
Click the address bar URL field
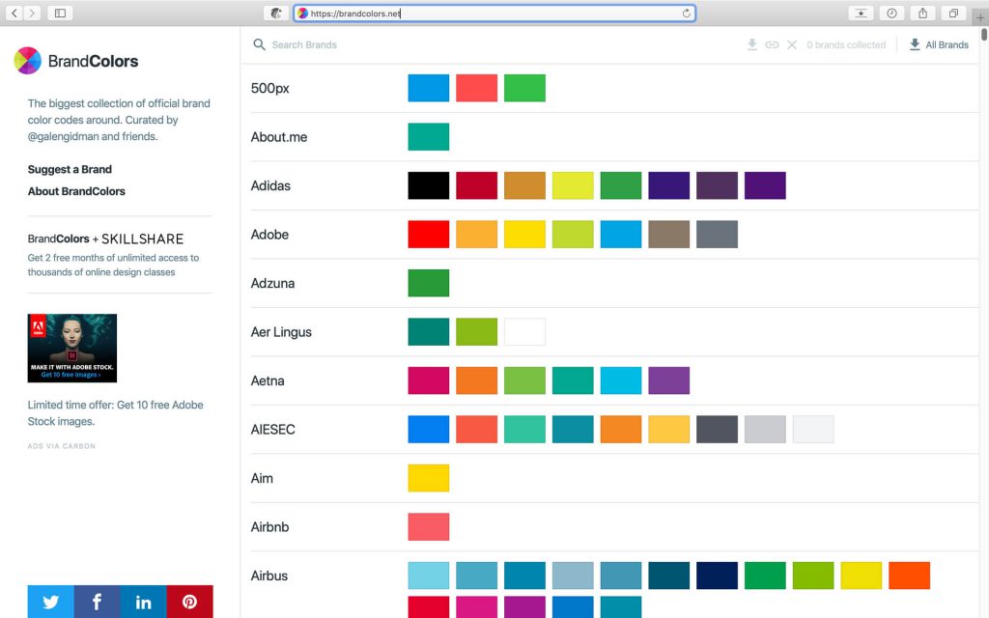pyautogui.click(x=494, y=14)
